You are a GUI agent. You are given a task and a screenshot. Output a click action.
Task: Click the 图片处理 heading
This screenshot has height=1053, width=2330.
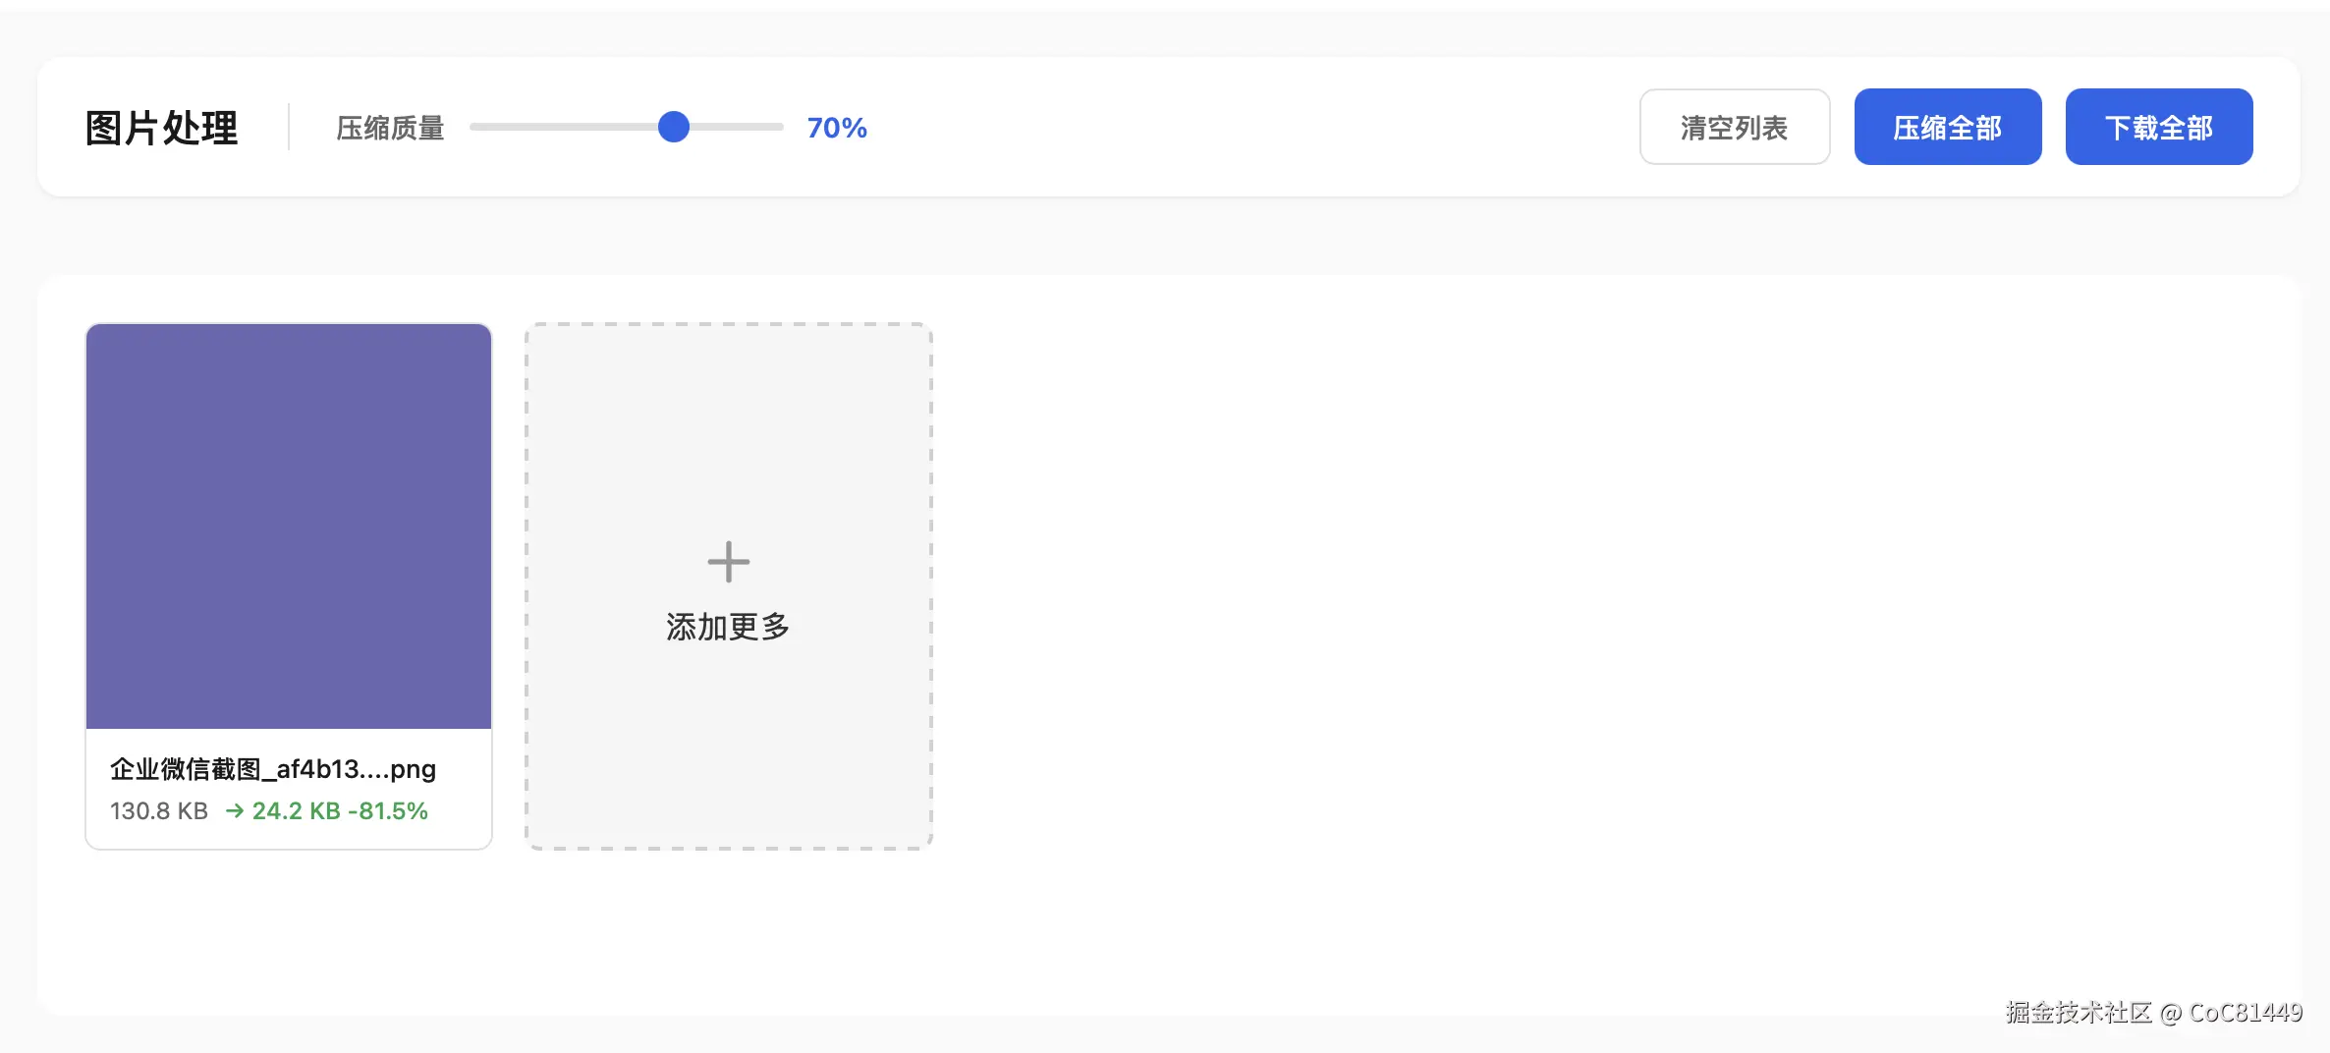tap(162, 128)
